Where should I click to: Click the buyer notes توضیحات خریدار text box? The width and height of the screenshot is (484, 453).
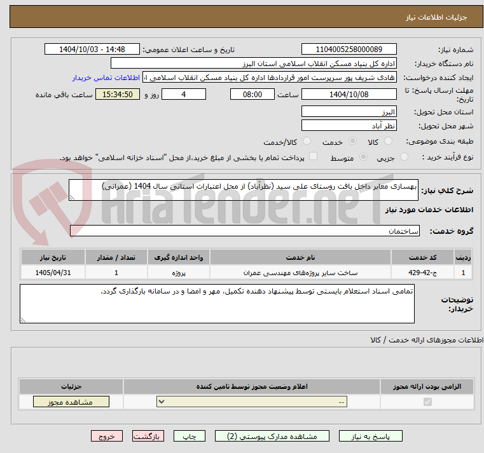(218, 303)
